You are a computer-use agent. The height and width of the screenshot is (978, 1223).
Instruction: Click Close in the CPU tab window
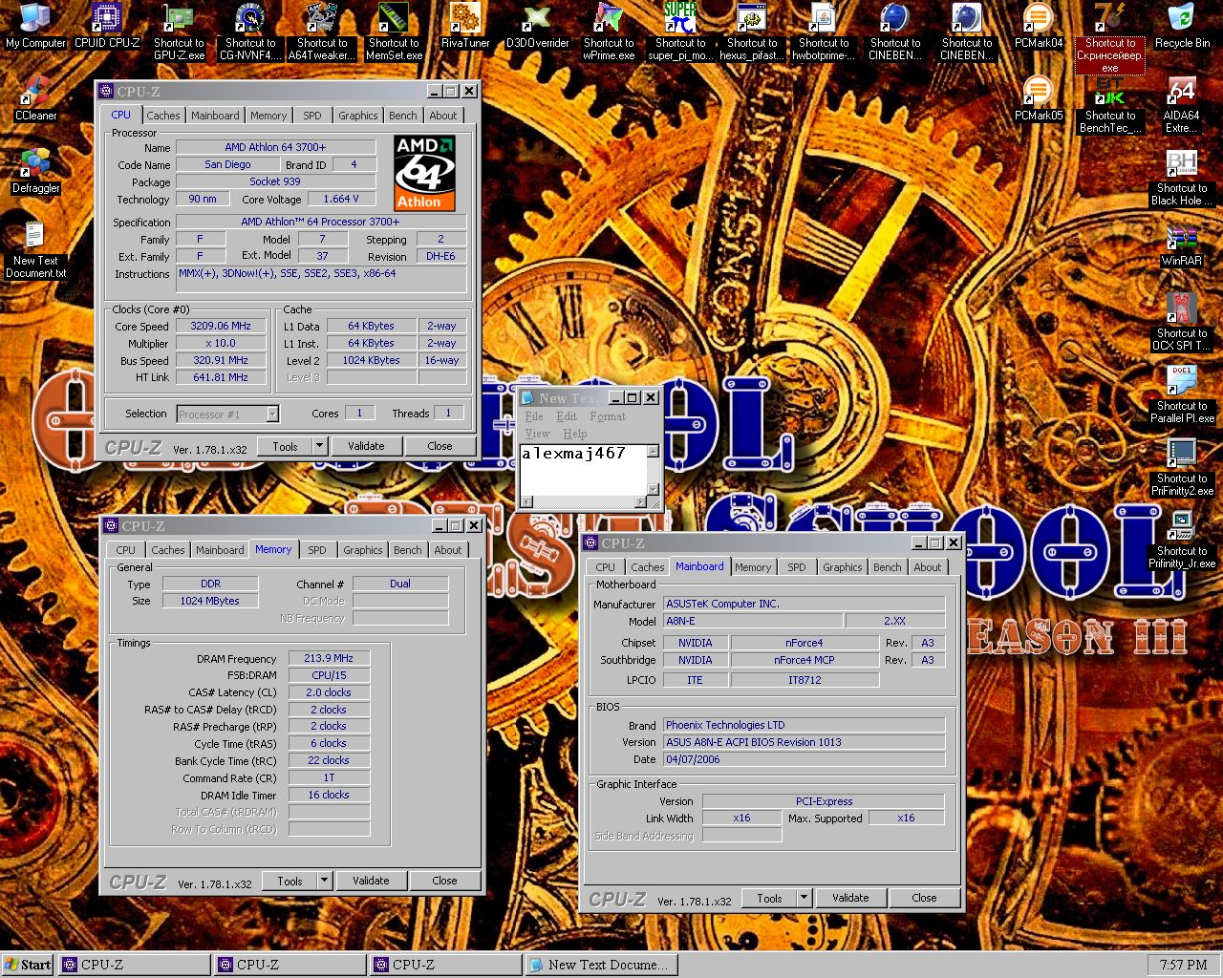[440, 446]
